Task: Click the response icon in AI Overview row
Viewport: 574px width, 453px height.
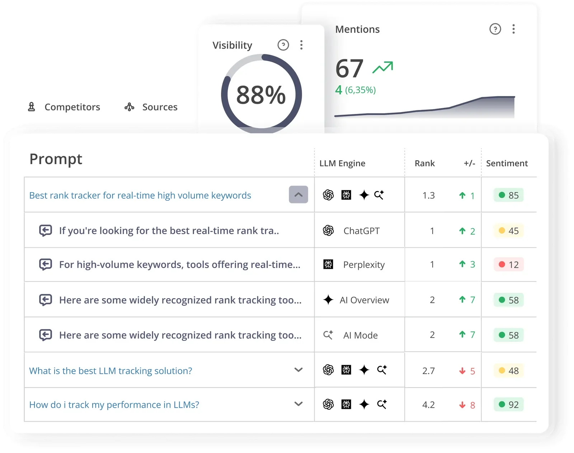Action: tap(46, 300)
